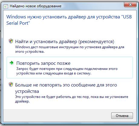Click the "Отмена" button
The image size is (139, 126).
pyautogui.click(x=122, y=116)
